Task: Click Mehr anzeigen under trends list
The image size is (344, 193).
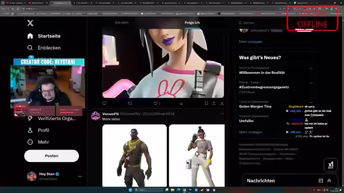Action: [251, 132]
